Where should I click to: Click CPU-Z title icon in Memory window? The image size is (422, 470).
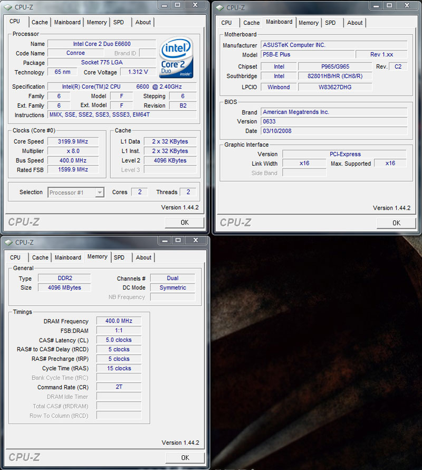pos(8,242)
